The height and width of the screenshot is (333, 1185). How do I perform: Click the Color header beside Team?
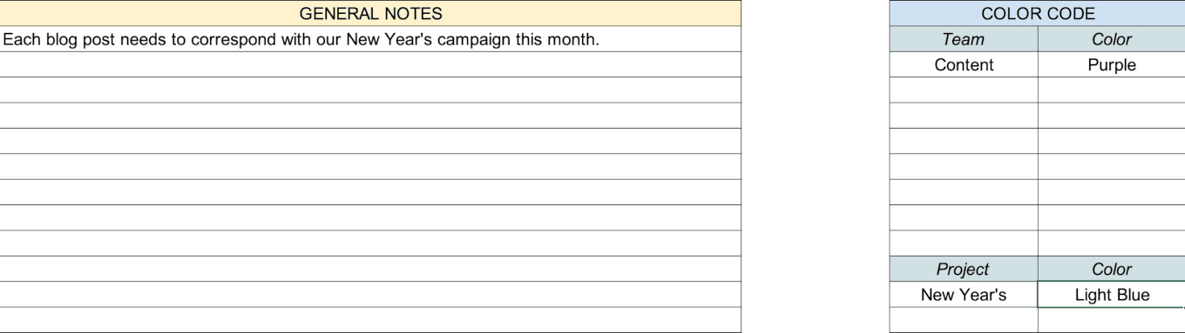(x=1112, y=39)
